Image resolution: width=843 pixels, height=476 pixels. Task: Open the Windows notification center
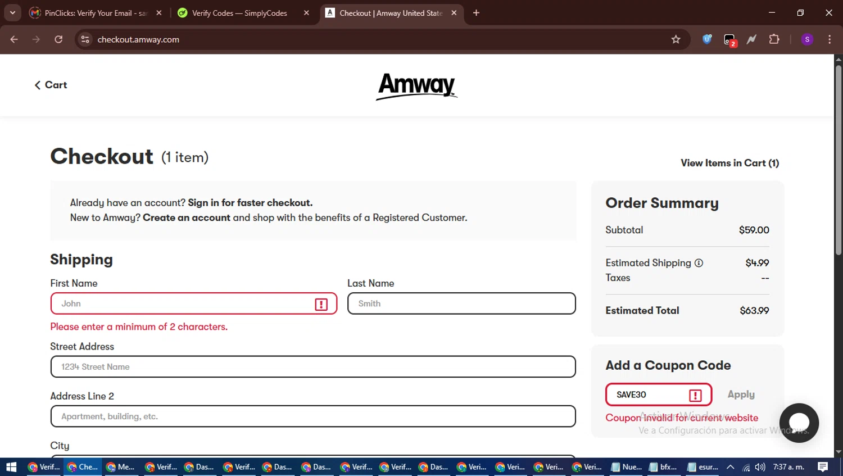coord(823,467)
